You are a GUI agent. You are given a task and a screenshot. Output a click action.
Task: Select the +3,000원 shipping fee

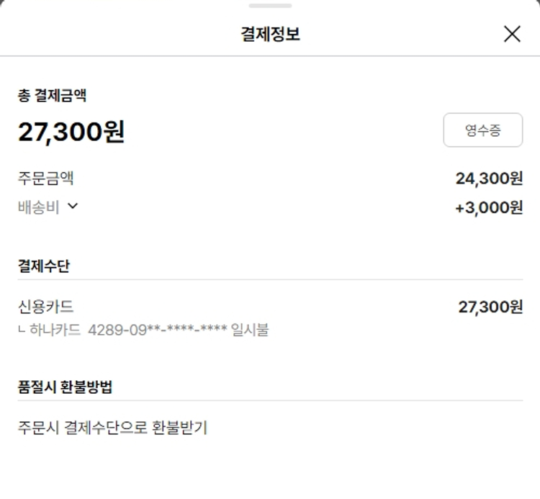[x=489, y=208]
